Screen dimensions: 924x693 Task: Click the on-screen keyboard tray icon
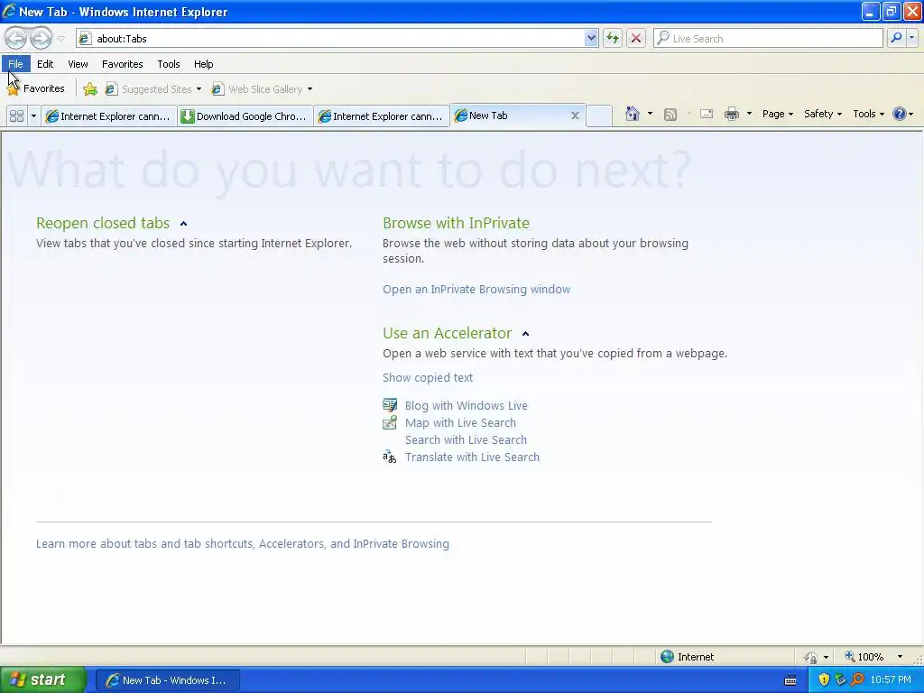point(790,680)
